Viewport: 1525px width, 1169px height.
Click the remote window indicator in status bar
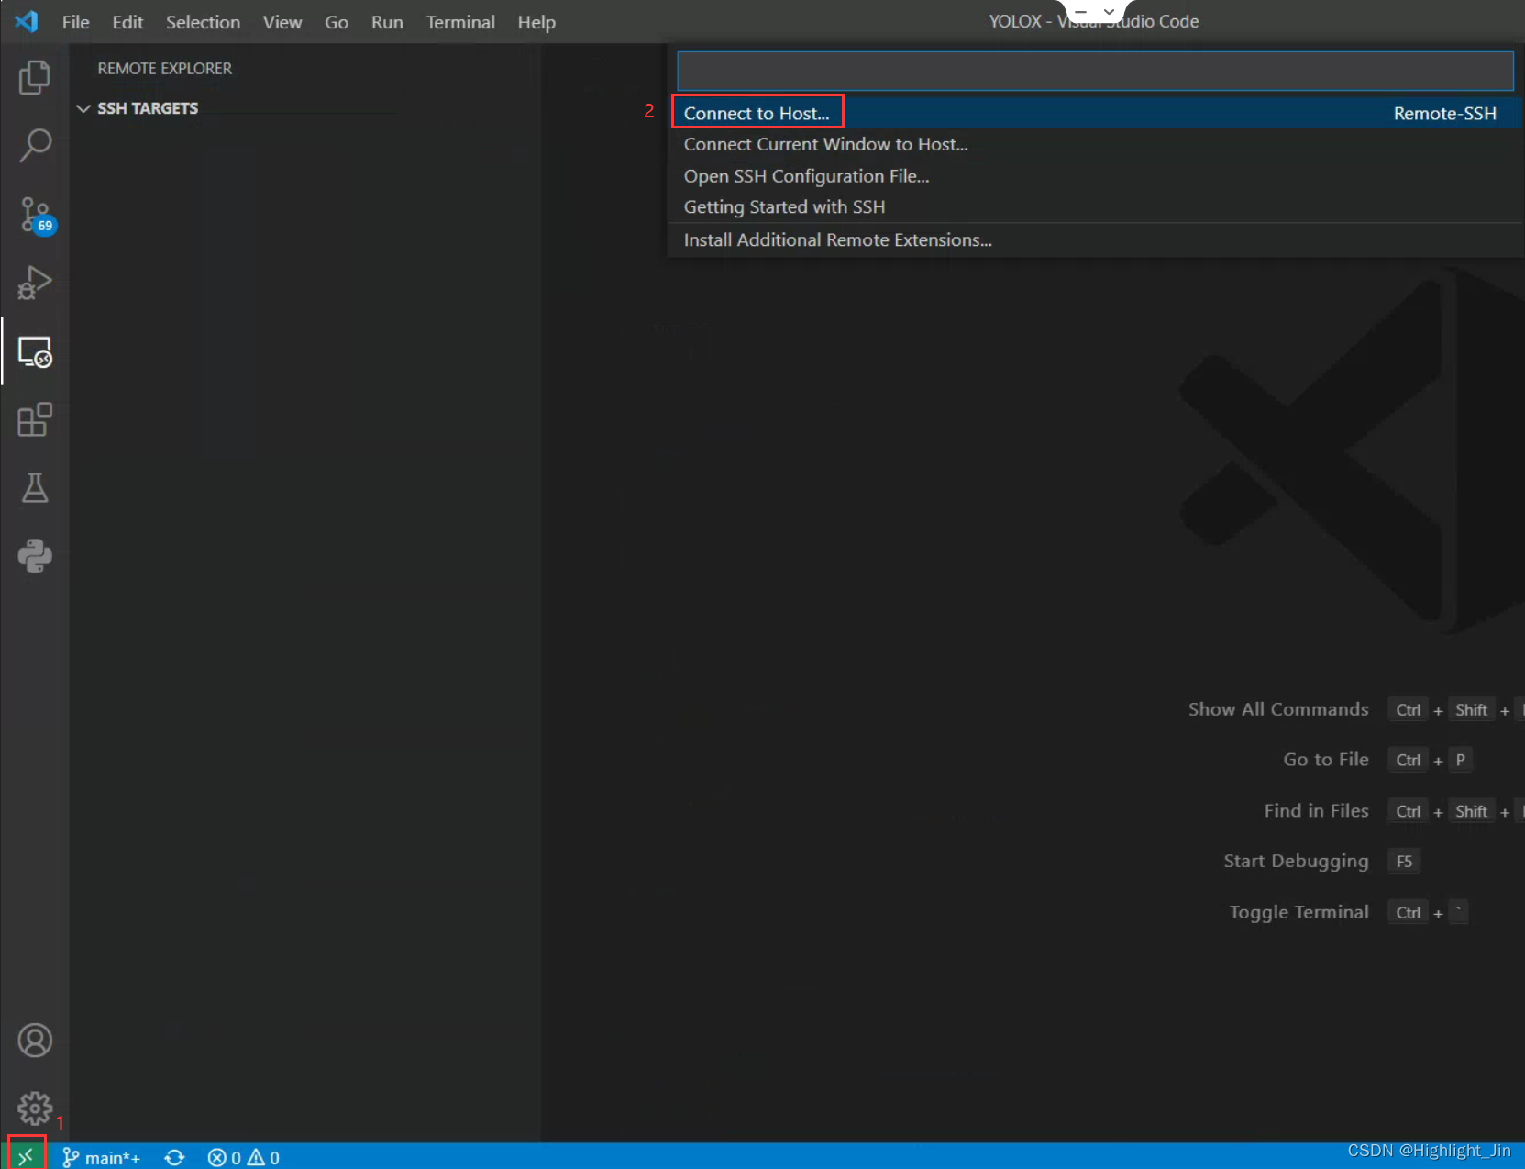point(26,1156)
